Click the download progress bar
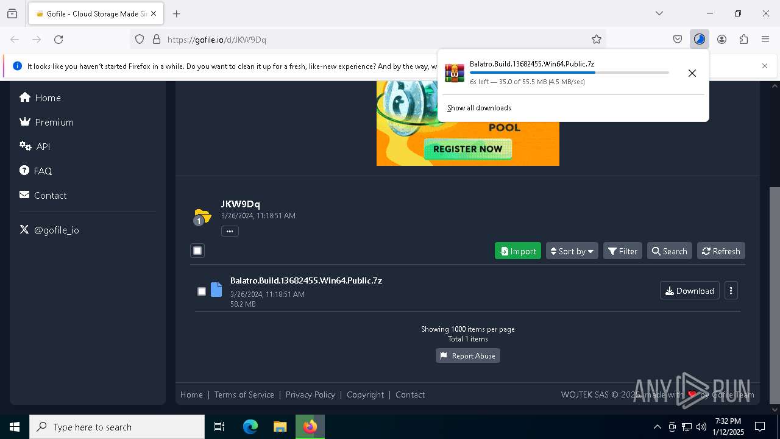The width and height of the screenshot is (780, 439). click(569, 73)
